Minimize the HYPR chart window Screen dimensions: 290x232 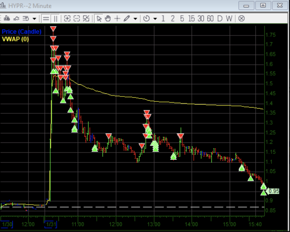click(x=246, y=6)
